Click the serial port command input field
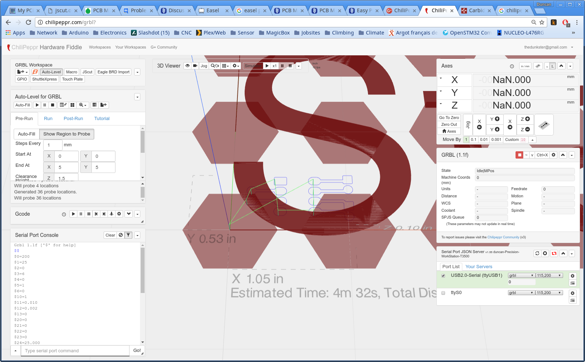Image resolution: width=585 pixels, height=362 pixels. 75,351
